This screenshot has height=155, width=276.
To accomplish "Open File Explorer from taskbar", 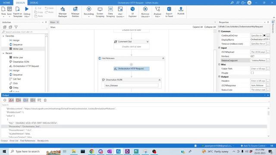I will [x=74, y=152].
